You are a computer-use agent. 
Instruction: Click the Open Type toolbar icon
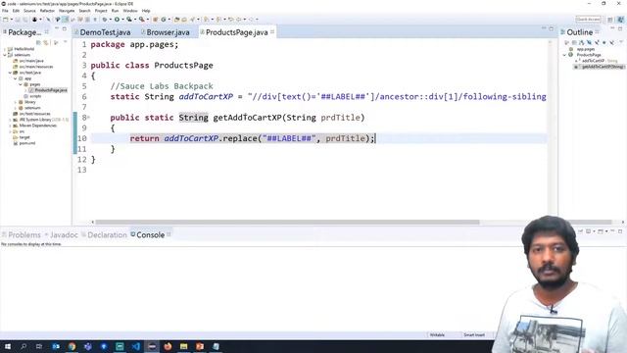pyautogui.click(x=176, y=20)
